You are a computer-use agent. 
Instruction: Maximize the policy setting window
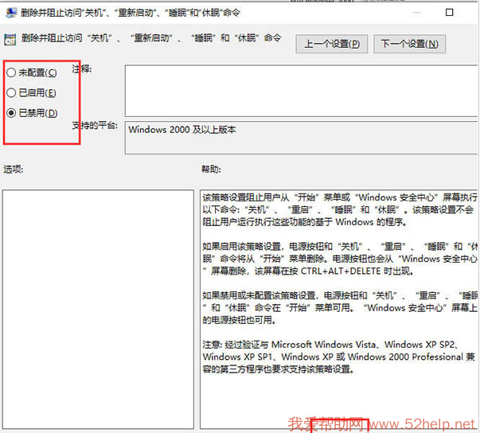[450, 13]
